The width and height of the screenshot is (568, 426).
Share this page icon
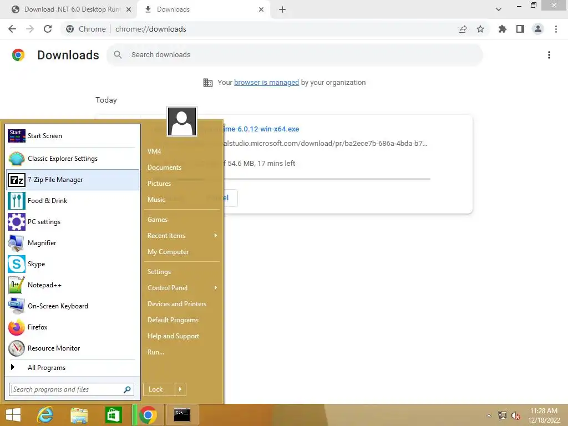pyautogui.click(x=463, y=29)
